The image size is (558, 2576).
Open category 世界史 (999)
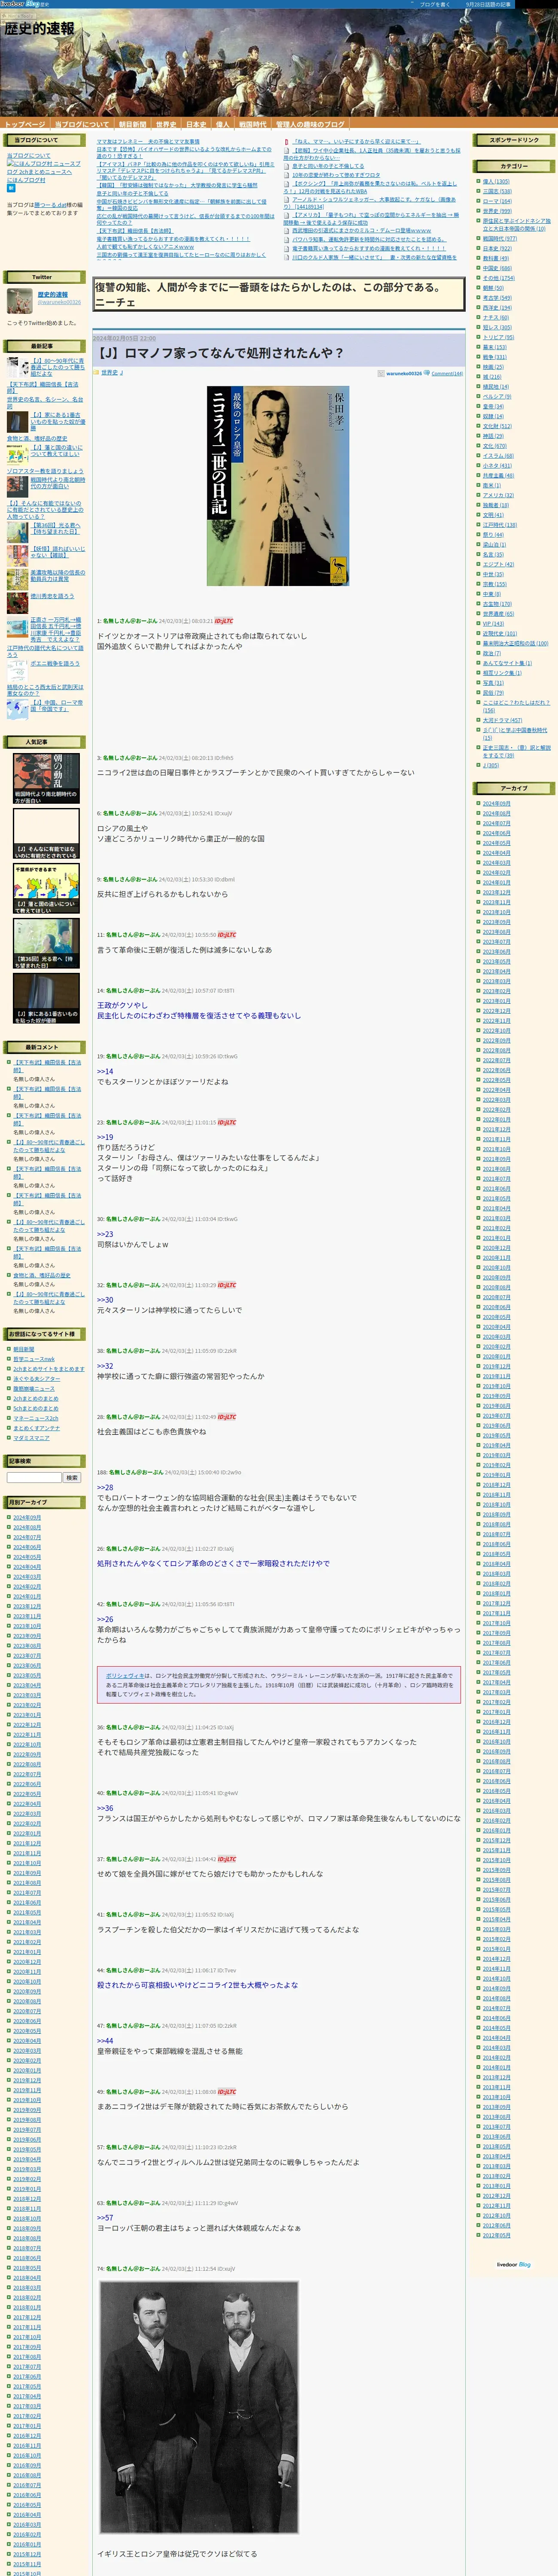coord(497,211)
